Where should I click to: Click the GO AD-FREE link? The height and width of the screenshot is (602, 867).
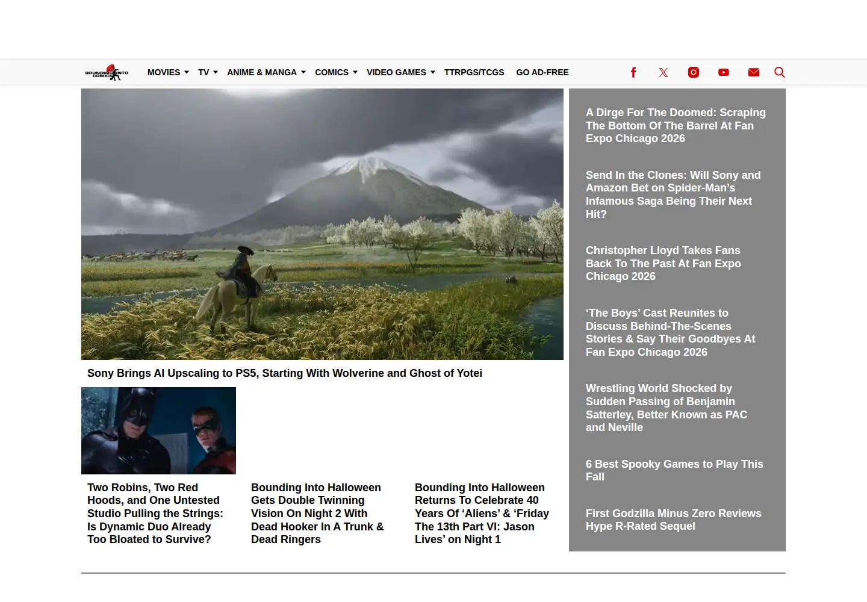coord(542,72)
